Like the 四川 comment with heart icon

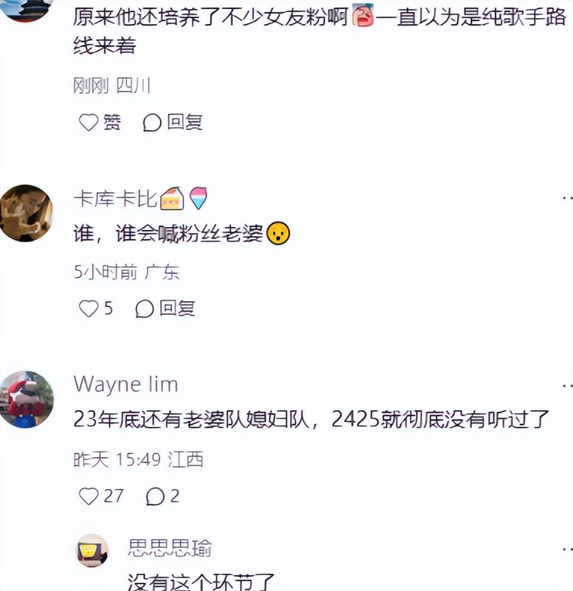tap(88, 122)
